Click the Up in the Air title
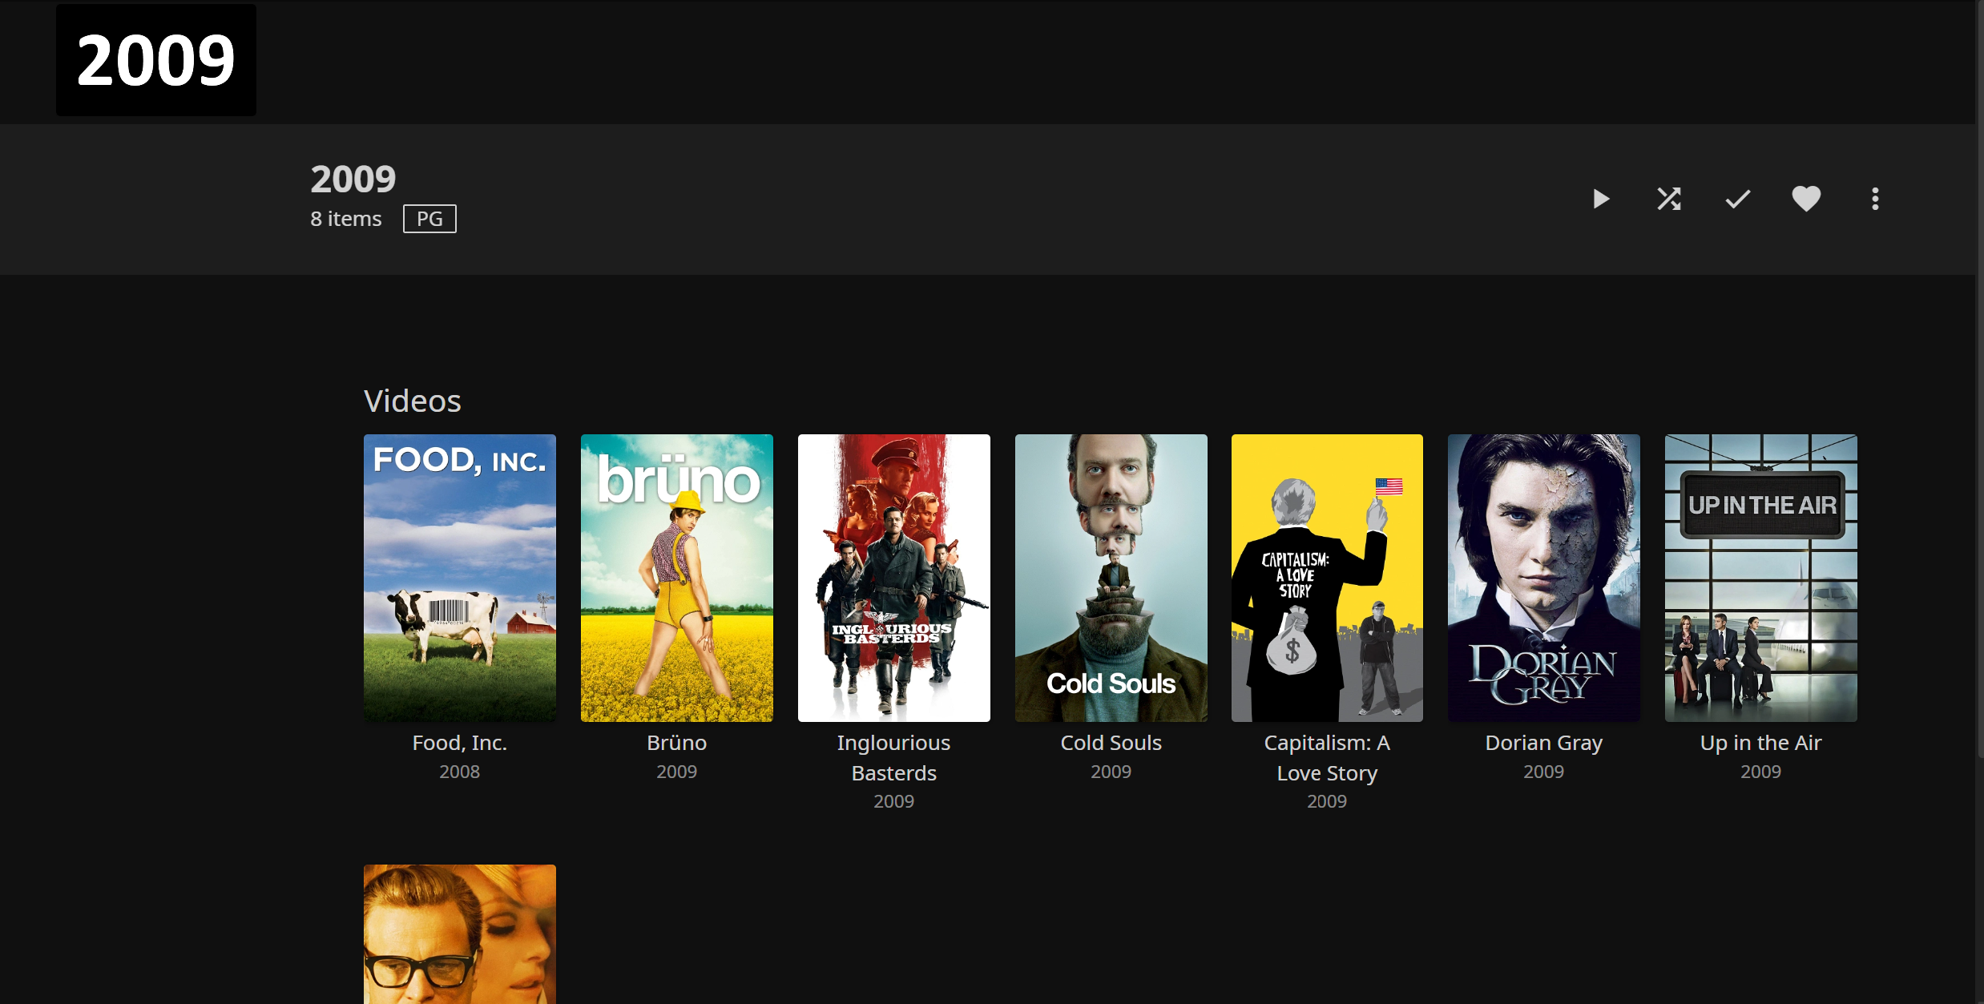The image size is (1984, 1004). click(x=1760, y=743)
